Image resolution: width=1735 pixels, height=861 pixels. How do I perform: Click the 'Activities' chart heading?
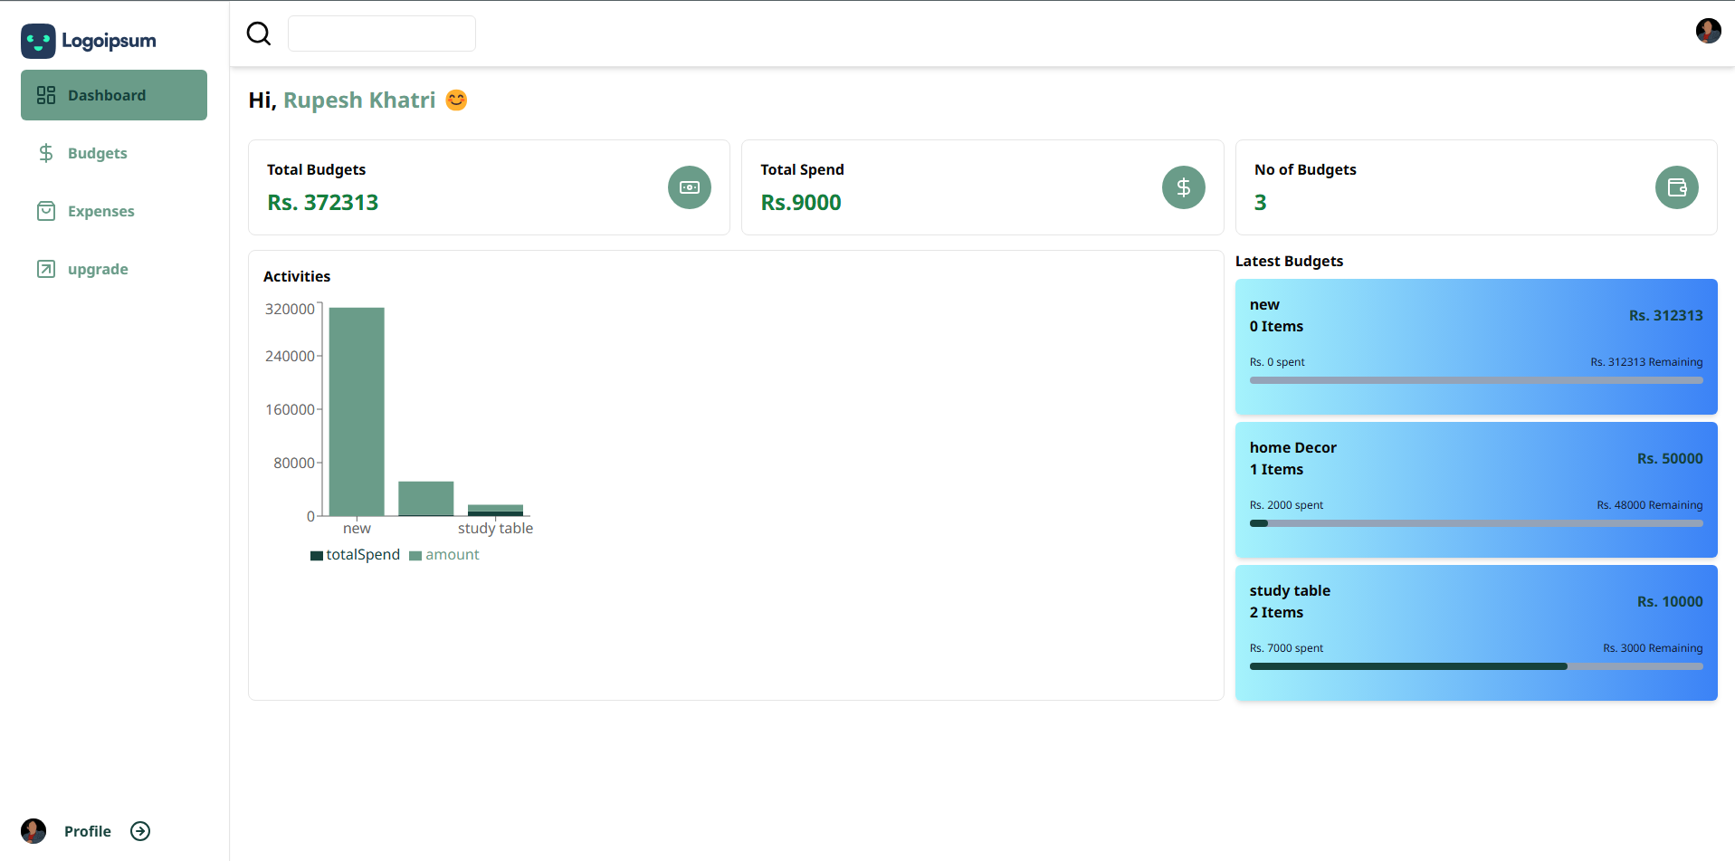pos(297,276)
